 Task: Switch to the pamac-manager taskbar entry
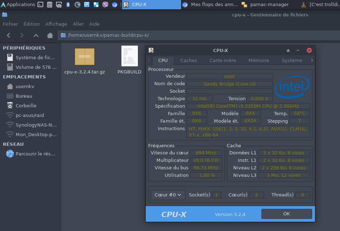tap(265, 5)
